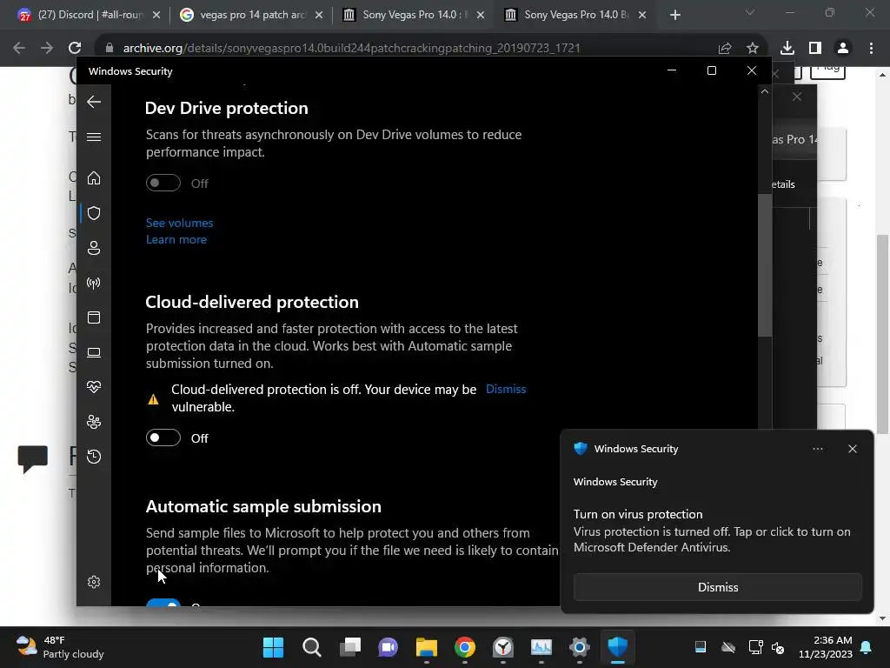890x668 pixels.
Task: Open Home in Windows Security sidebar
Action: [x=94, y=177]
